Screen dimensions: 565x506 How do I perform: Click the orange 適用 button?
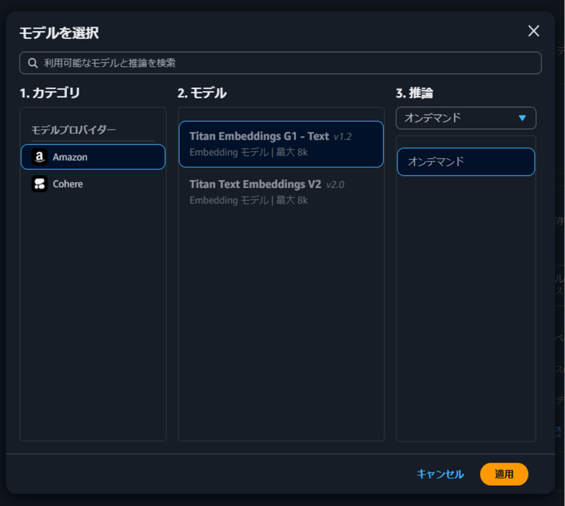(504, 474)
